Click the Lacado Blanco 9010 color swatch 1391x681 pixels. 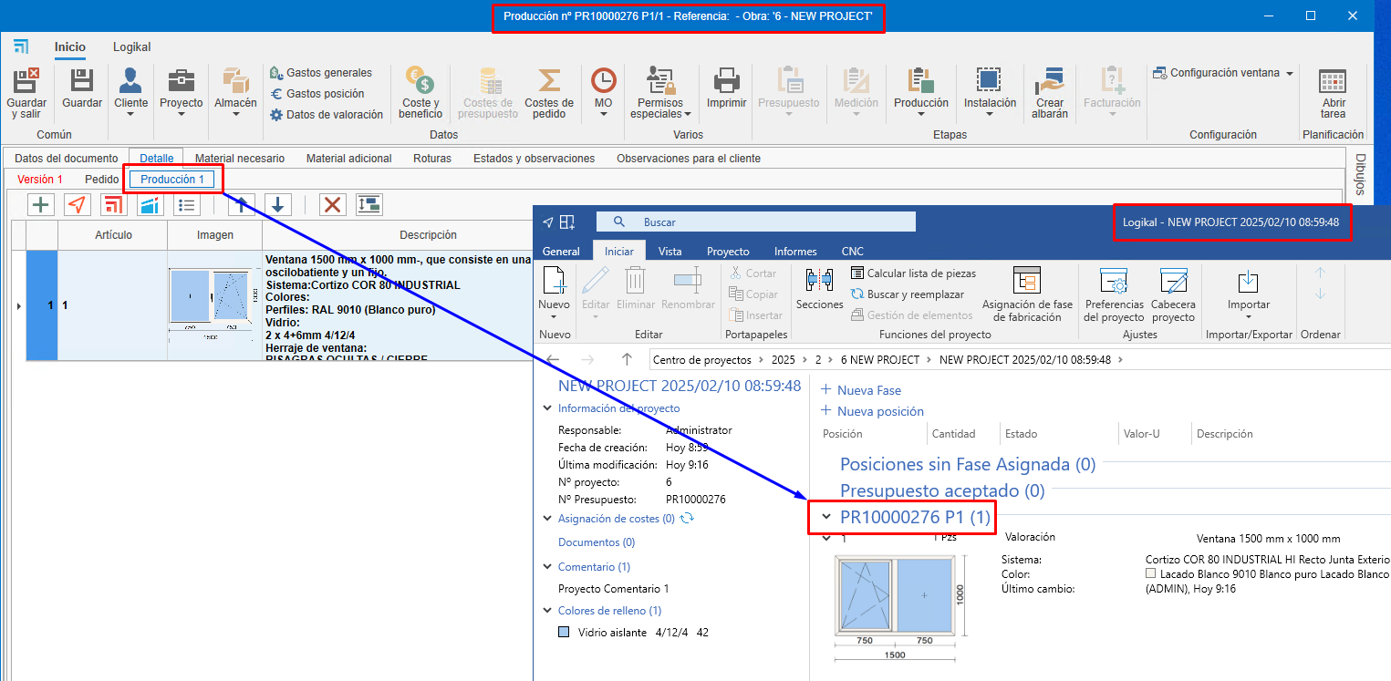[x=1151, y=574]
